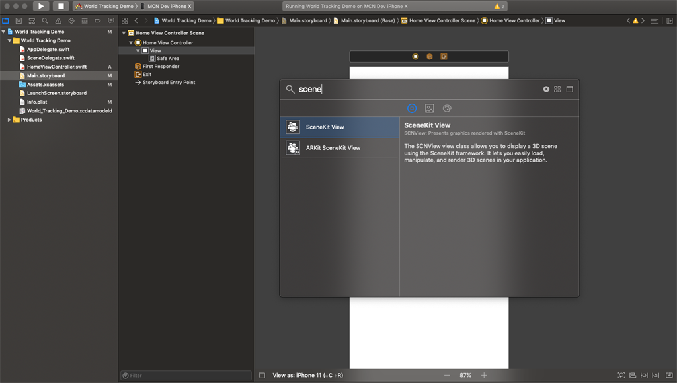Click the warnings badge in activity bar
The width and height of the screenshot is (677, 383).
pos(499,6)
